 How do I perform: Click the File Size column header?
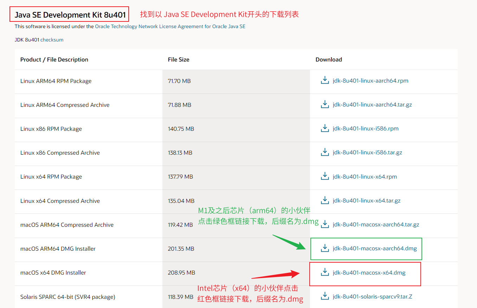tap(179, 59)
